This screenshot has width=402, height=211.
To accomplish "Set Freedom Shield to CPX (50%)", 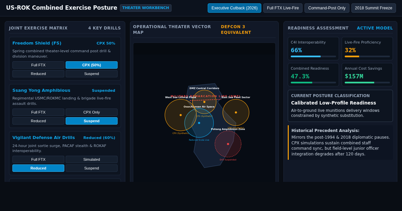I will pos(91,65).
